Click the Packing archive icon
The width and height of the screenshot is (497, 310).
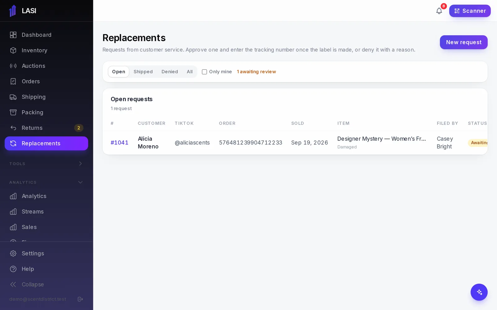(x=13, y=113)
